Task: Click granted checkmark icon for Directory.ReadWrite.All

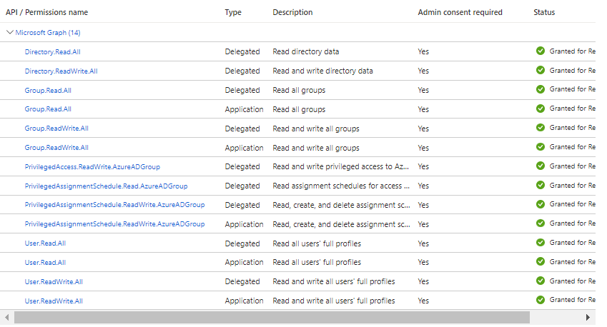Action: (x=541, y=70)
